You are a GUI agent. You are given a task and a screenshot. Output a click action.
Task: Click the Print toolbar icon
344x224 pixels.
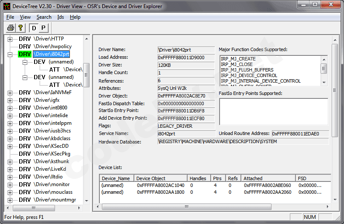11,28
